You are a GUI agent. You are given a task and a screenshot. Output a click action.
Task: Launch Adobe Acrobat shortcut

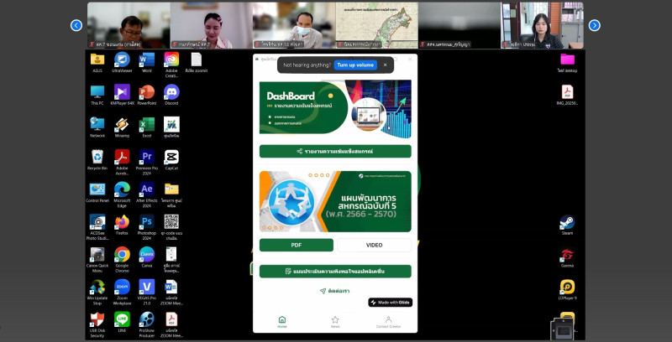122,157
